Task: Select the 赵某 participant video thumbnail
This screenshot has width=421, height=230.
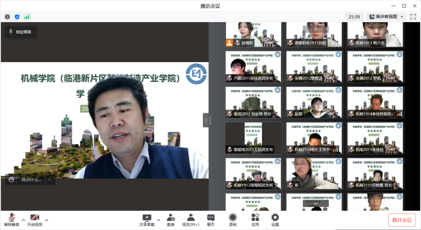Action: click(314, 102)
